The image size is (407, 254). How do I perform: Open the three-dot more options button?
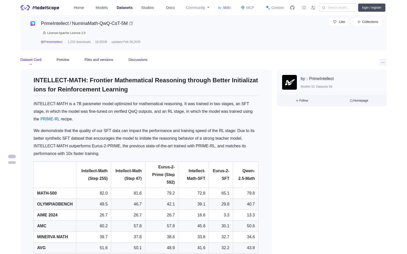383,62
